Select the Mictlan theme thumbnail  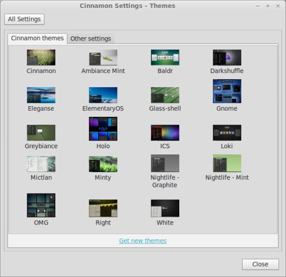click(x=41, y=164)
